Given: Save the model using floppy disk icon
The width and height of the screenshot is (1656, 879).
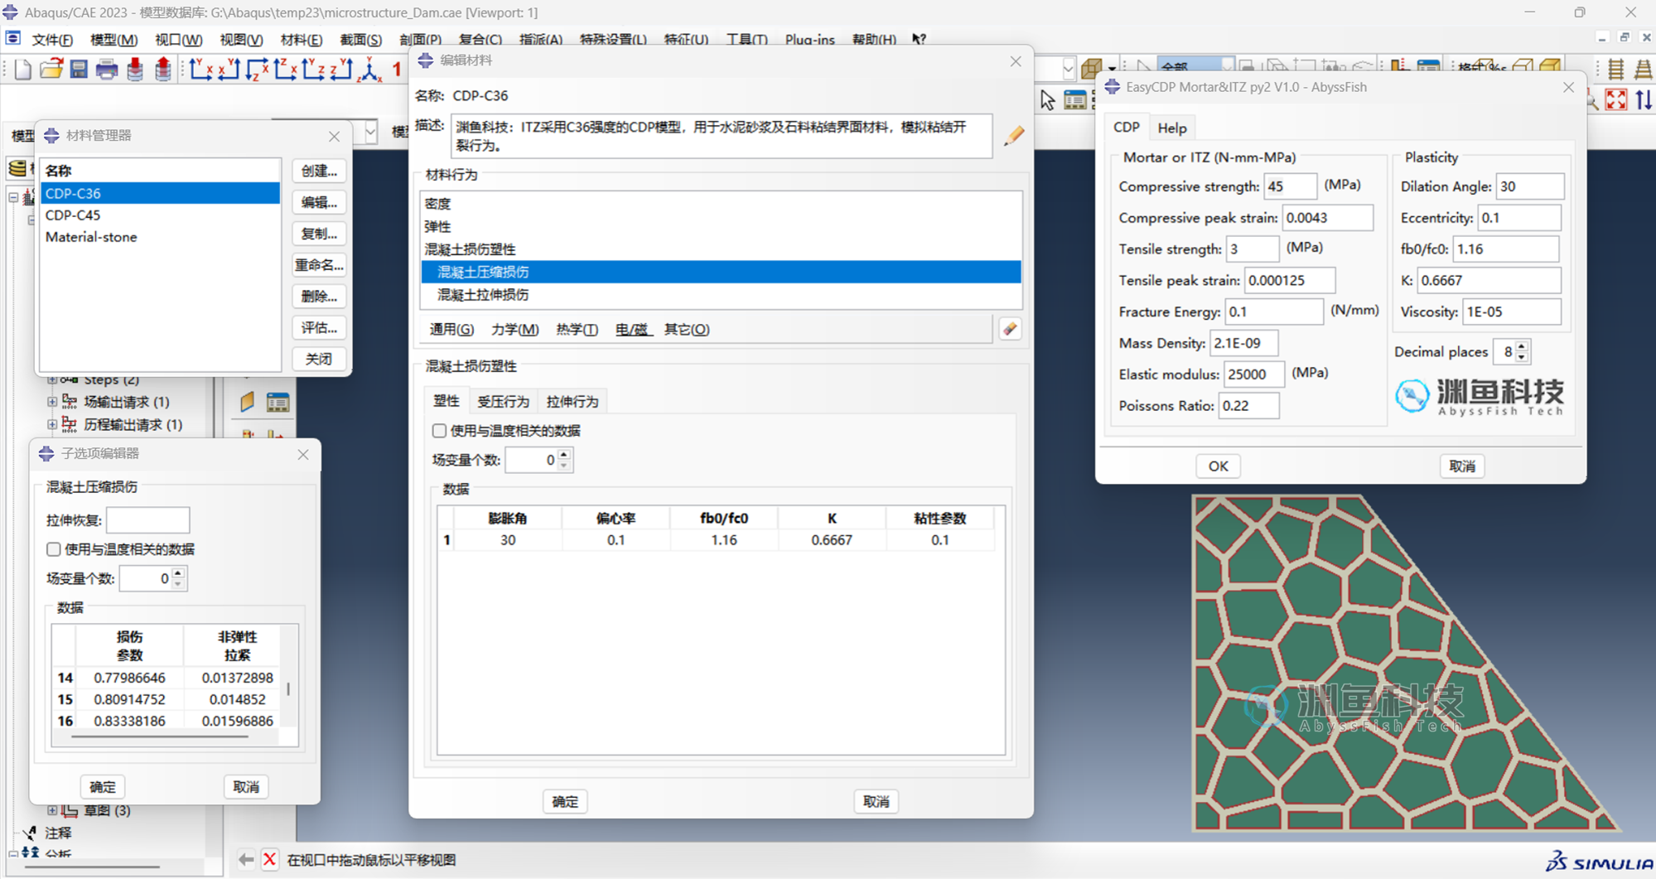Looking at the screenshot, I should click(79, 70).
